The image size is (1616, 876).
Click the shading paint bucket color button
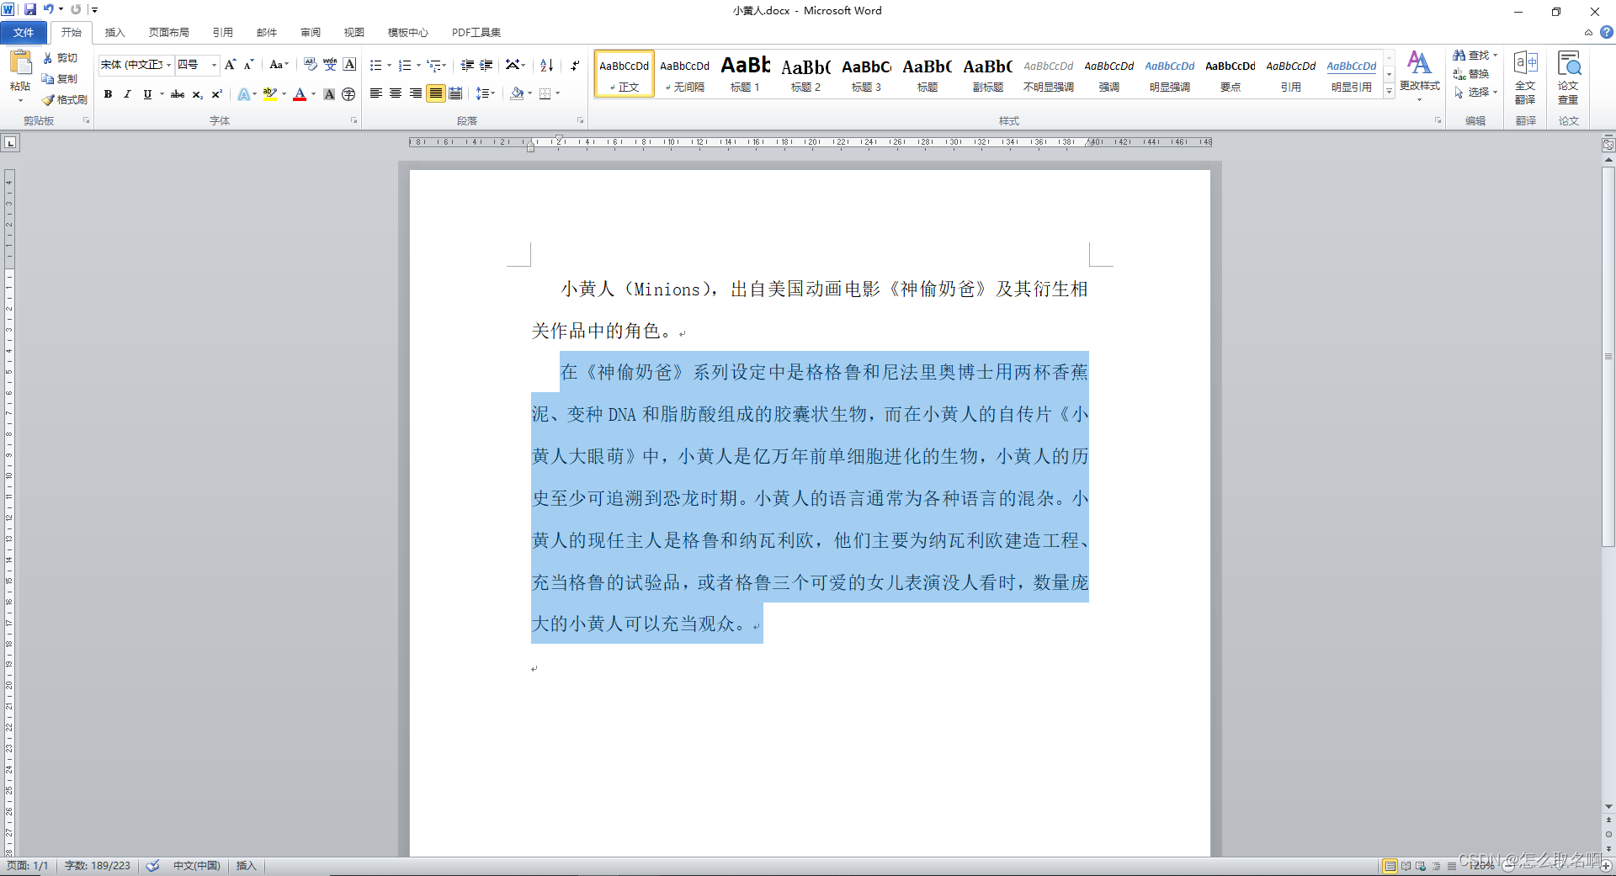pyautogui.click(x=517, y=93)
